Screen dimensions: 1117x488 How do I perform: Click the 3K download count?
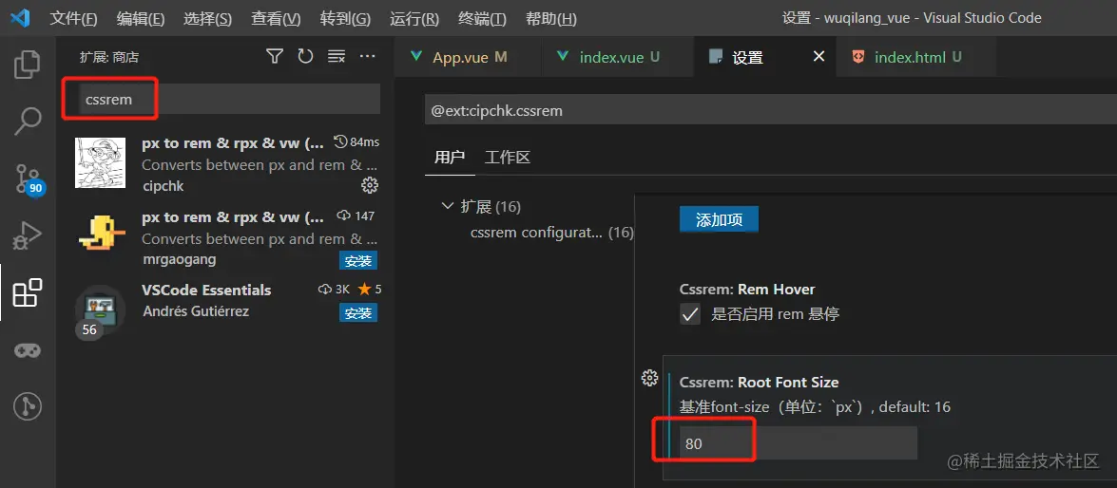[x=335, y=290]
